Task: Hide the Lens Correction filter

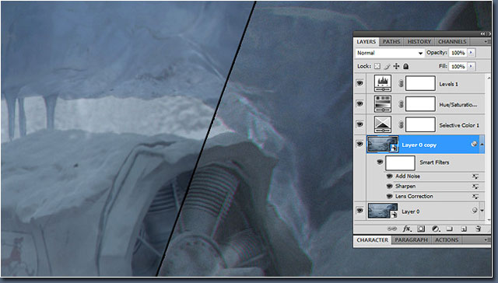Action: click(x=389, y=197)
